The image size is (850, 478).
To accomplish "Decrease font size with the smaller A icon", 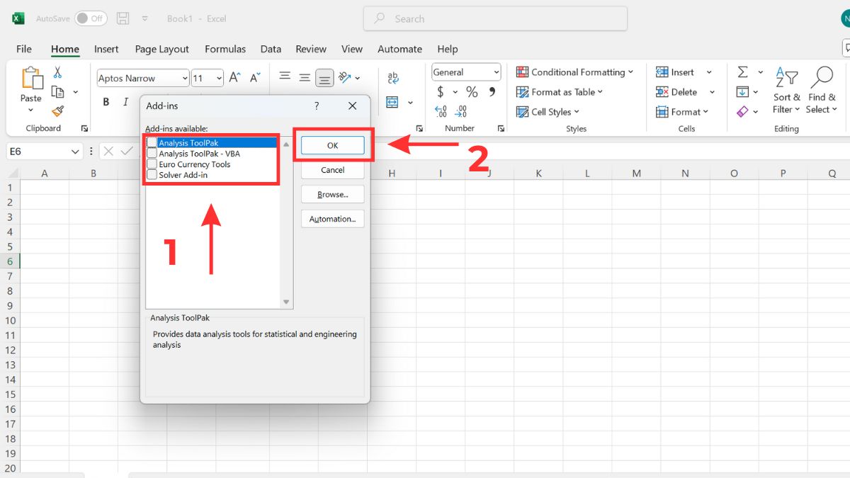I will pyautogui.click(x=256, y=77).
